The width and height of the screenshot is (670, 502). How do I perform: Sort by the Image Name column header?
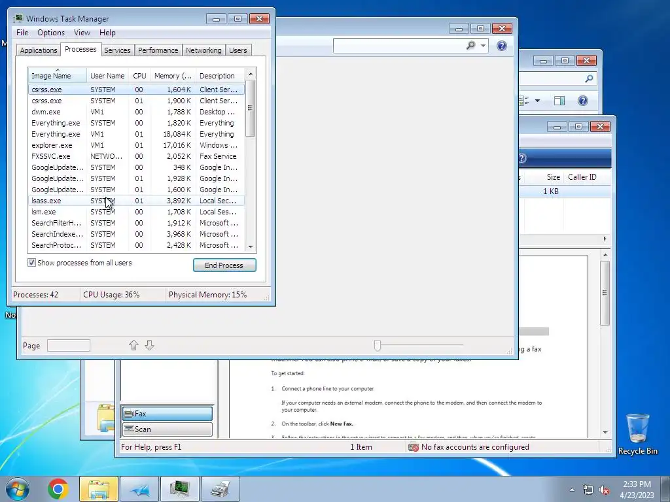click(58, 76)
